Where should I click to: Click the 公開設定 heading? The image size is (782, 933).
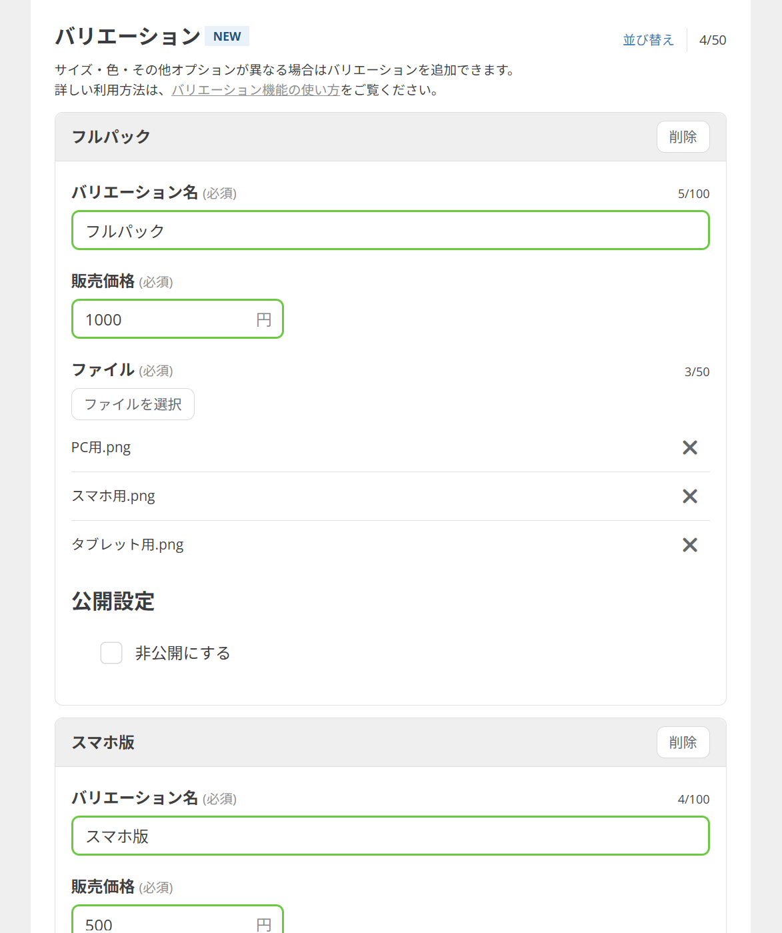pos(113,602)
